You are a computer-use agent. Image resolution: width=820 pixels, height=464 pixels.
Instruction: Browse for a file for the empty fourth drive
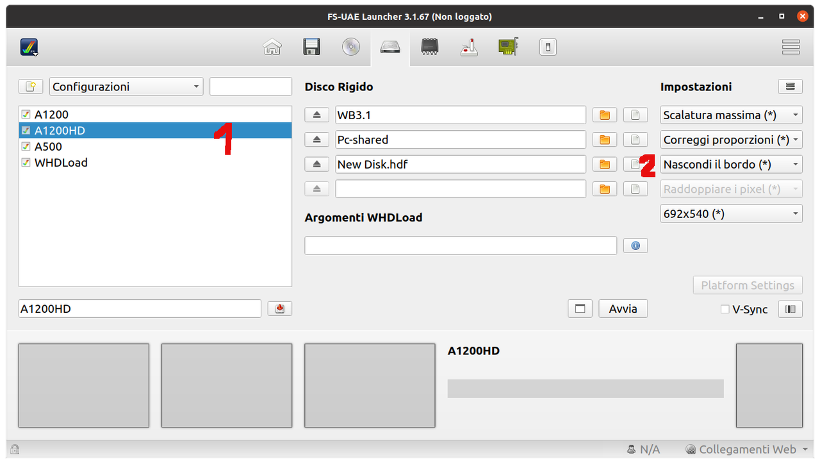coord(635,189)
